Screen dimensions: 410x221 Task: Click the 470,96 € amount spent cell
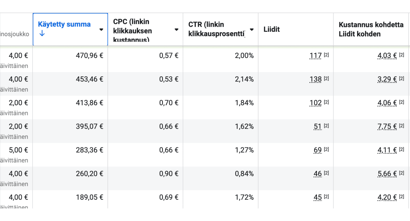[89, 56]
